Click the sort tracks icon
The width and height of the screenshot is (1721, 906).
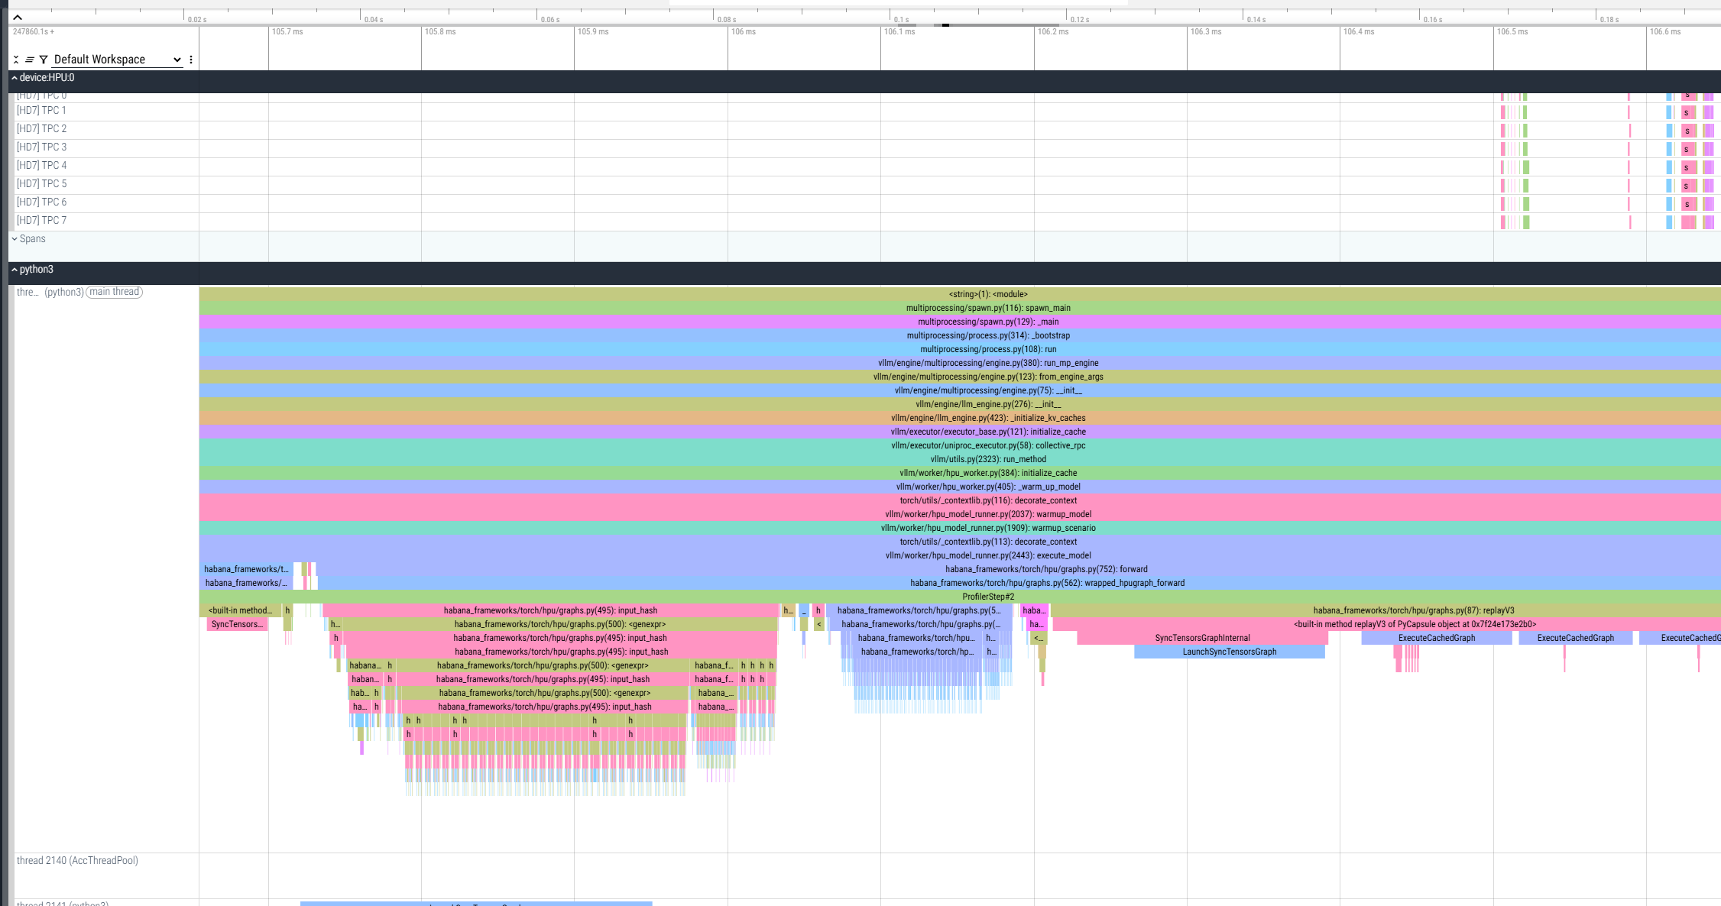[30, 60]
